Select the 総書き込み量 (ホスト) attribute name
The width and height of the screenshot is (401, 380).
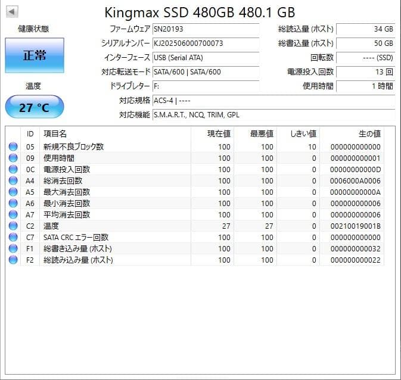click(x=77, y=248)
